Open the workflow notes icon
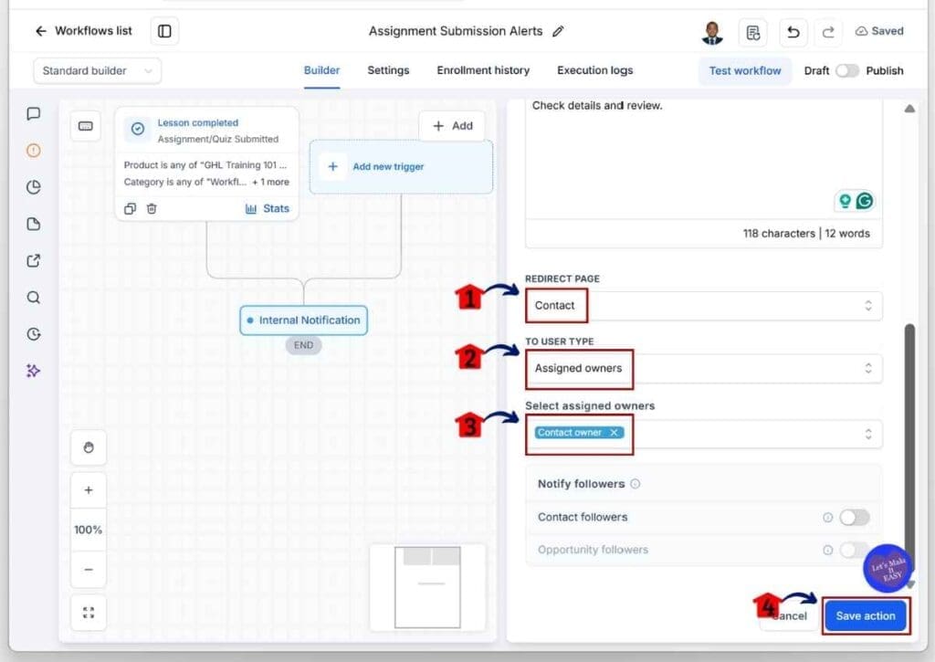Image resolution: width=935 pixels, height=662 pixels. [x=753, y=32]
